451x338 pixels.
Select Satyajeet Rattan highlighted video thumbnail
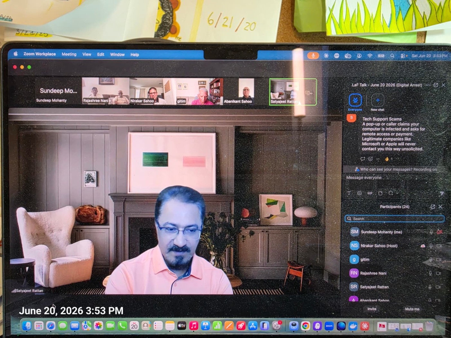point(293,92)
